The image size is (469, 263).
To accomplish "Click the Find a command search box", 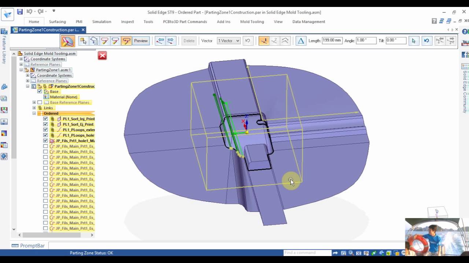I will point(307,253).
